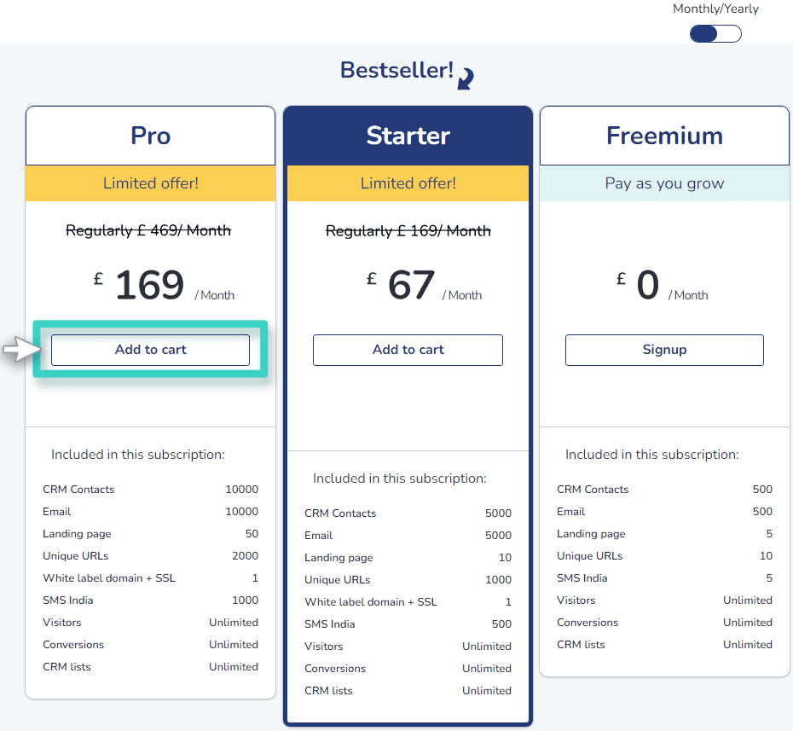
Task: Click CRM Contacts row in Pro plan
Action: pyautogui.click(x=150, y=489)
